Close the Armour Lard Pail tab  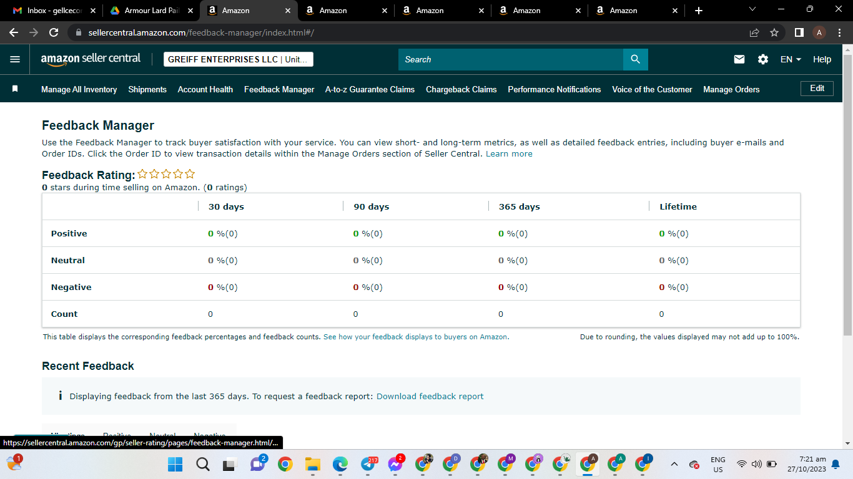coord(190,11)
